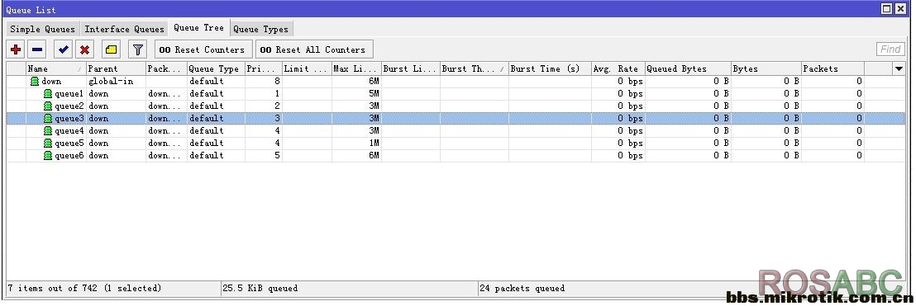Click the green icon of down queue
The height and width of the screenshot is (306, 916).
(35, 81)
